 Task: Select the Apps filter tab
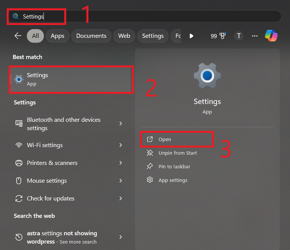[x=57, y=36]
